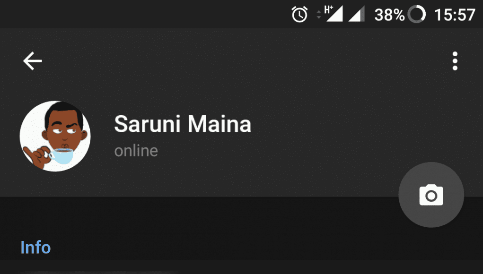
Task: Tap the camera button to set photo
Action: (431, 195)
